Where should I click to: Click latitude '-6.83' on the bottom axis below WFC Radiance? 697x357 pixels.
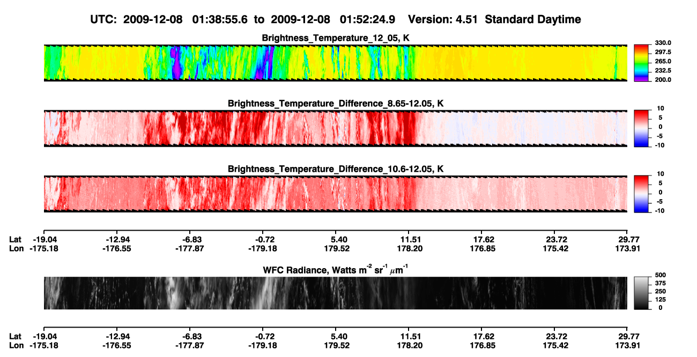191,336
